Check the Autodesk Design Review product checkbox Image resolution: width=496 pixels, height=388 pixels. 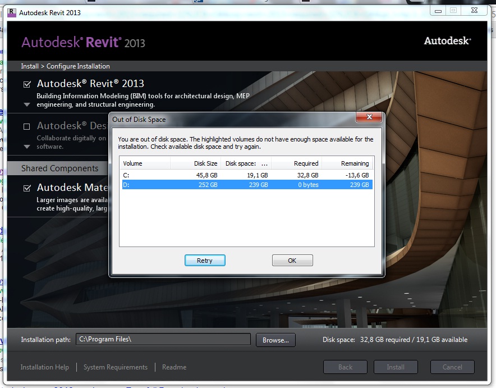pos(27,126)
